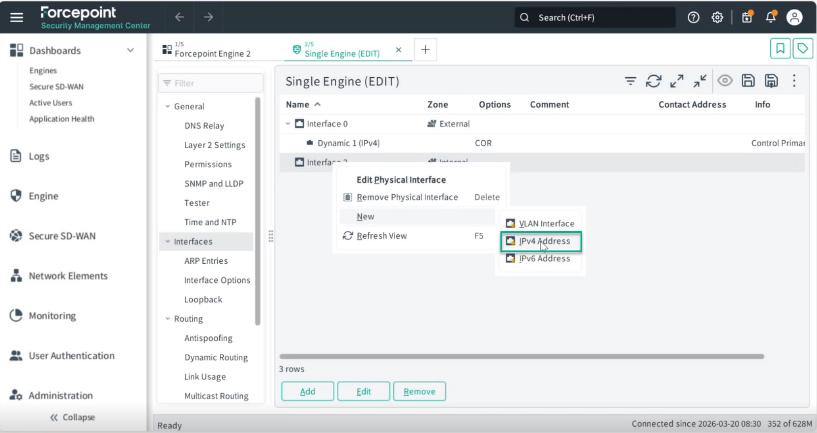The height and width of the screenshot is (433, 817).
Task: Click the settings tree vertical scrollbar
Action: (258, 212)
